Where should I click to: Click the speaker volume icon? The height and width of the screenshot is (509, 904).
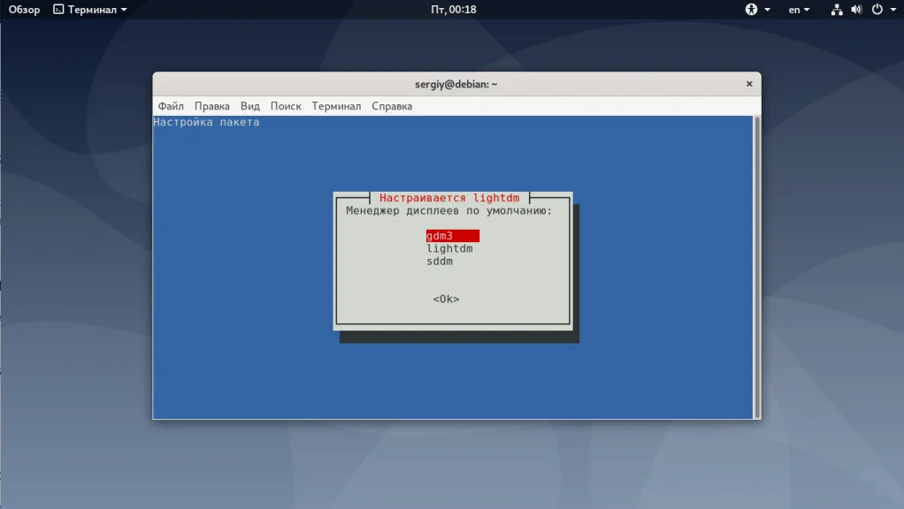coord(854,10)
